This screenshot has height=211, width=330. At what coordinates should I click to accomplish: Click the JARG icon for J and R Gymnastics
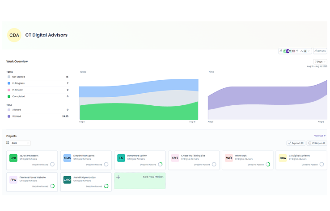67,180
